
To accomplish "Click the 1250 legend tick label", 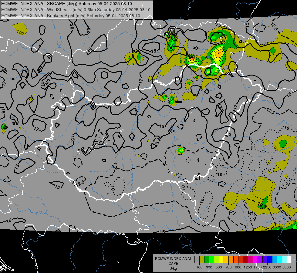I will point(248,267).
